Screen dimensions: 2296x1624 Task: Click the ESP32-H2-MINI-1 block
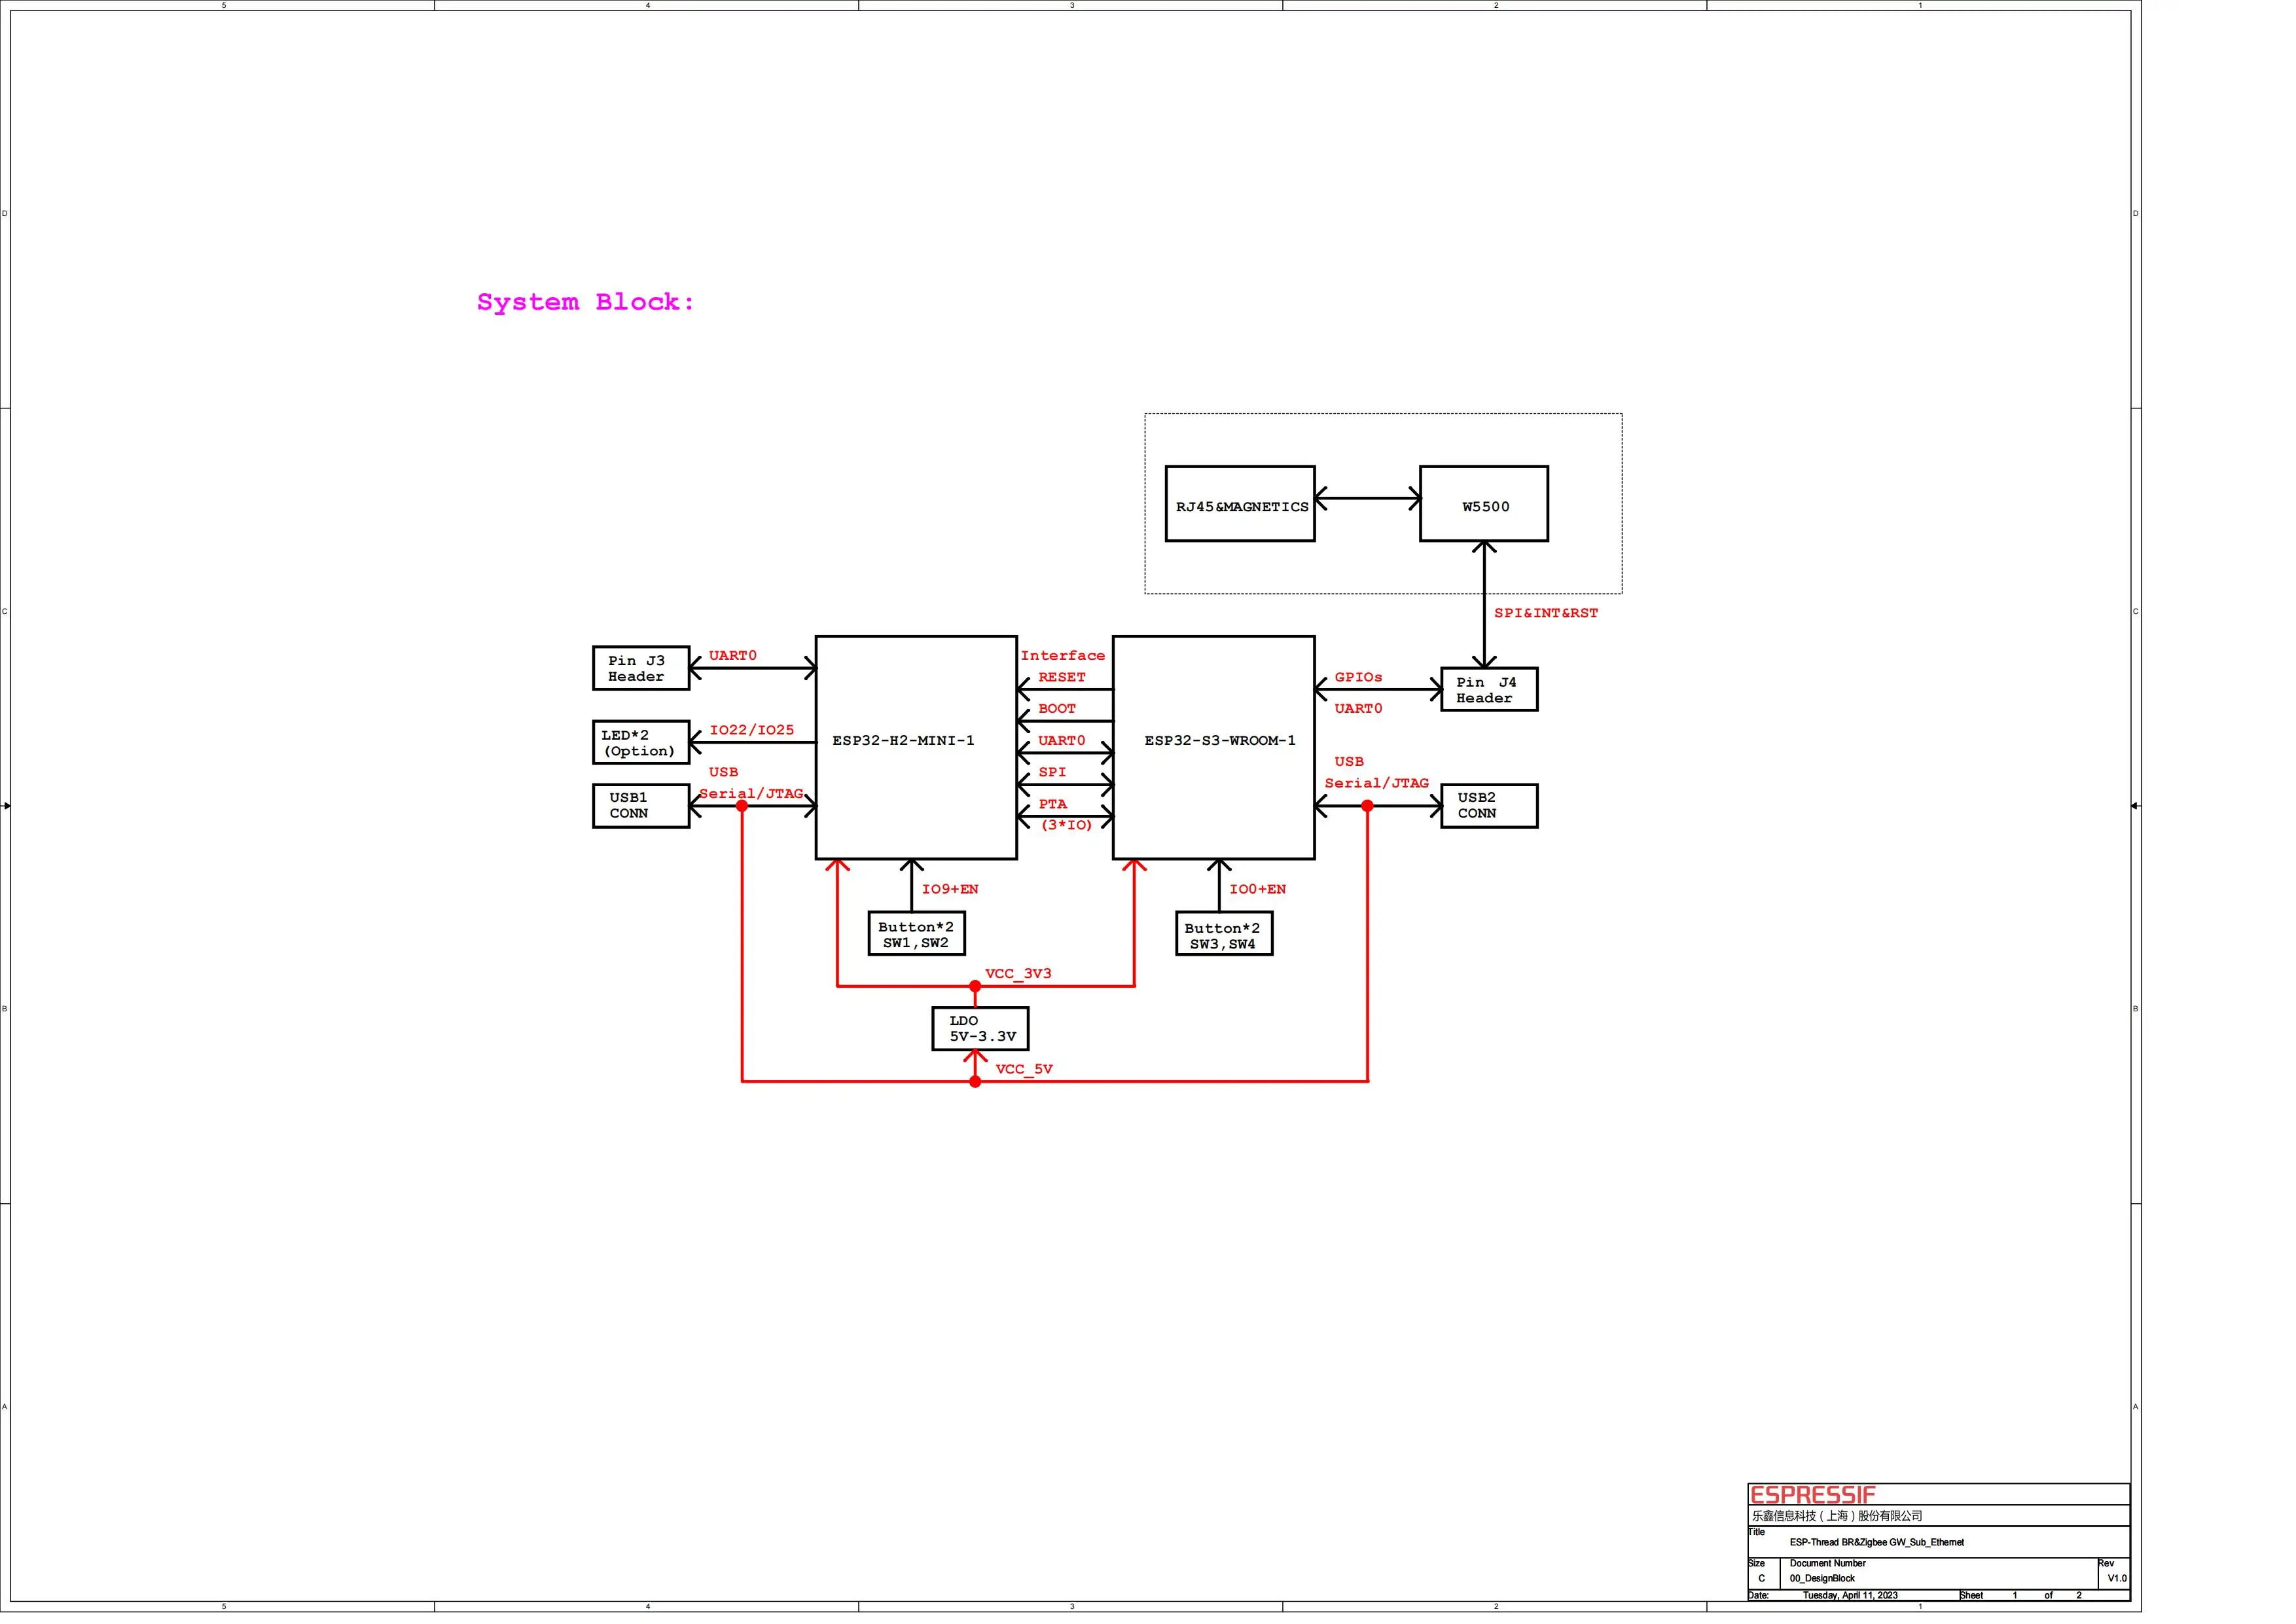[x=915, y=747]
